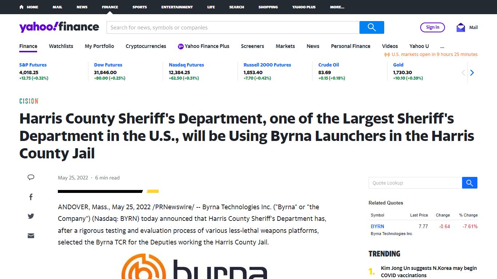Screen dimensions: 497x279
Task: Click the Quote Lookup search button
Action: pos(470,183)
